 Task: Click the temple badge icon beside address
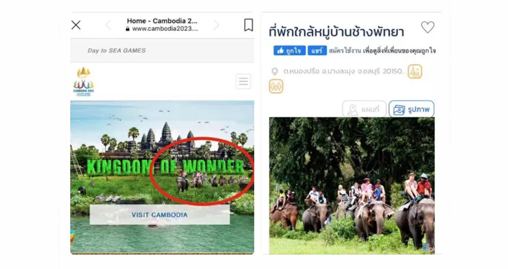point(415,71)
